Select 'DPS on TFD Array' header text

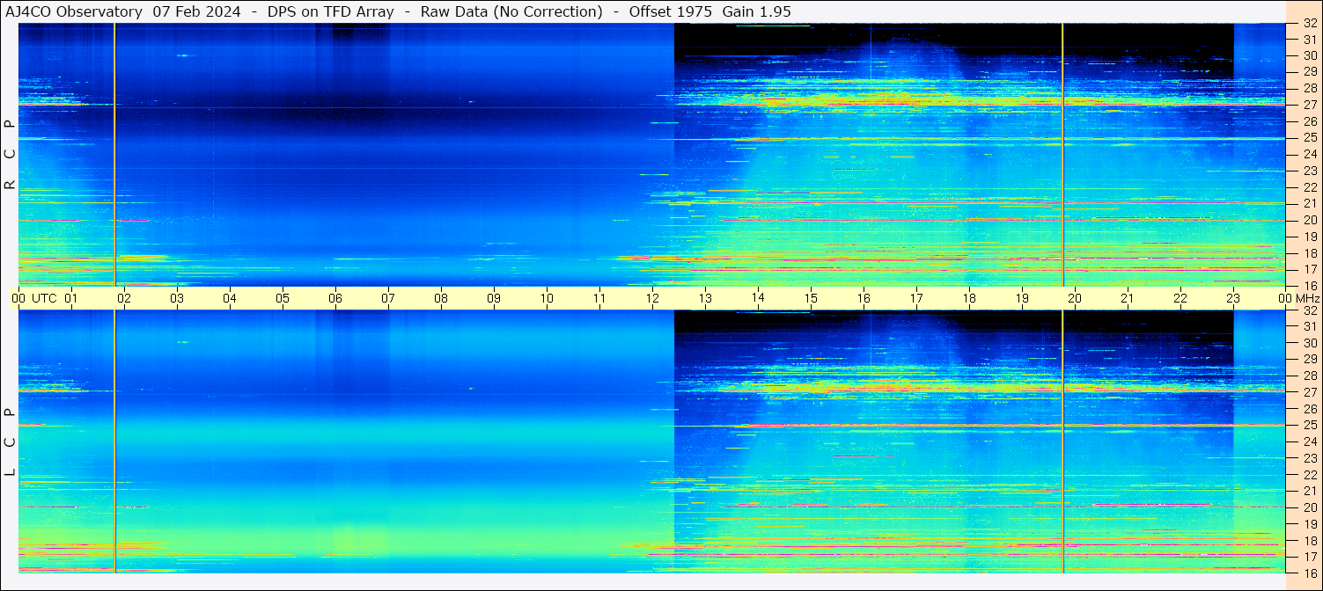330,11
